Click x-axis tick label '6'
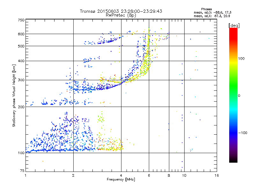 coord(149,175)
